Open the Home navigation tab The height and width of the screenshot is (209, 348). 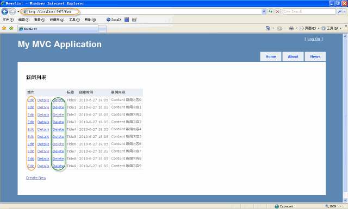point(271,56)
